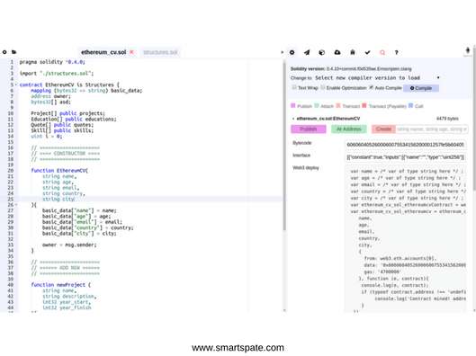Close the ethereum_cv.sol tab

pyautogui.click(x=131, y=52)
